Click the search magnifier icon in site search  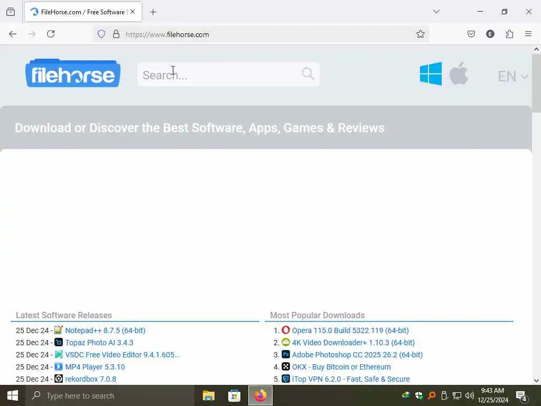point(308,73)
